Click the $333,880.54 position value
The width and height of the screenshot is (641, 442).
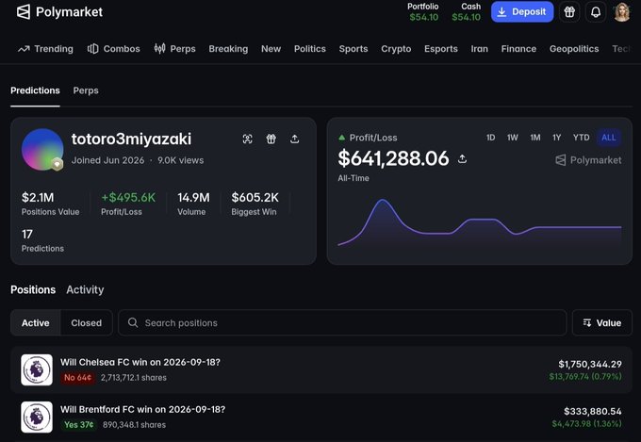coord(593,411)
